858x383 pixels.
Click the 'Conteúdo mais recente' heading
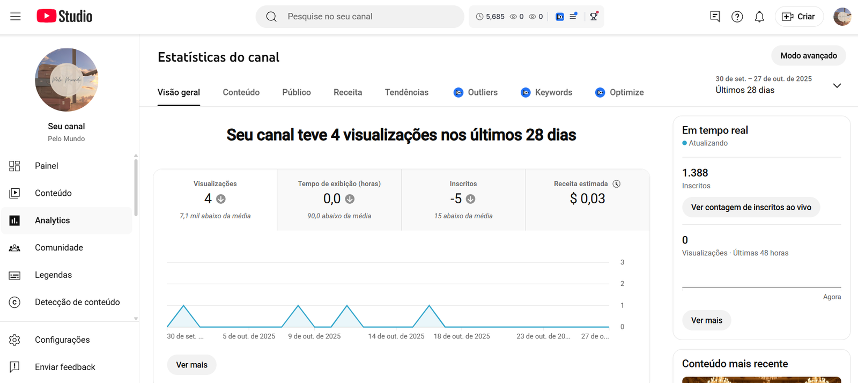pyautogui.click(x=735, y=364)
